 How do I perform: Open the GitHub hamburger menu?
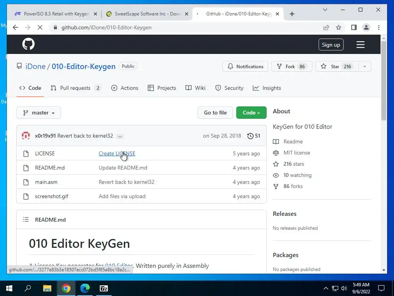point(360,45)
